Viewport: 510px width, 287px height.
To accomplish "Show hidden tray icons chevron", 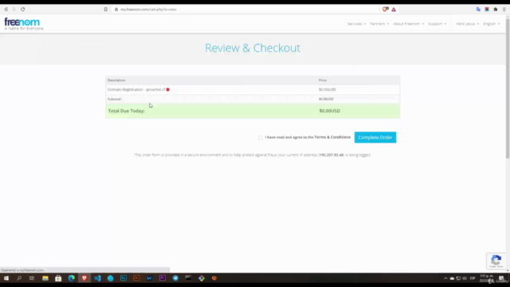I will click(x=445, y=278).
